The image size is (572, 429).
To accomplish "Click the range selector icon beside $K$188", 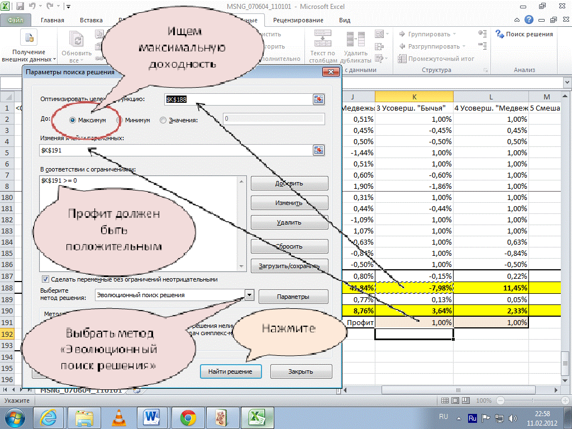I will (319, 99).
